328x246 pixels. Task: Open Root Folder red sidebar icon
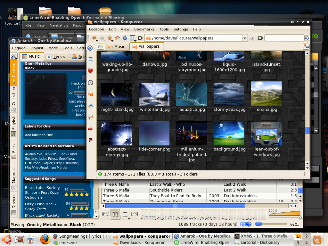[90, 128]
